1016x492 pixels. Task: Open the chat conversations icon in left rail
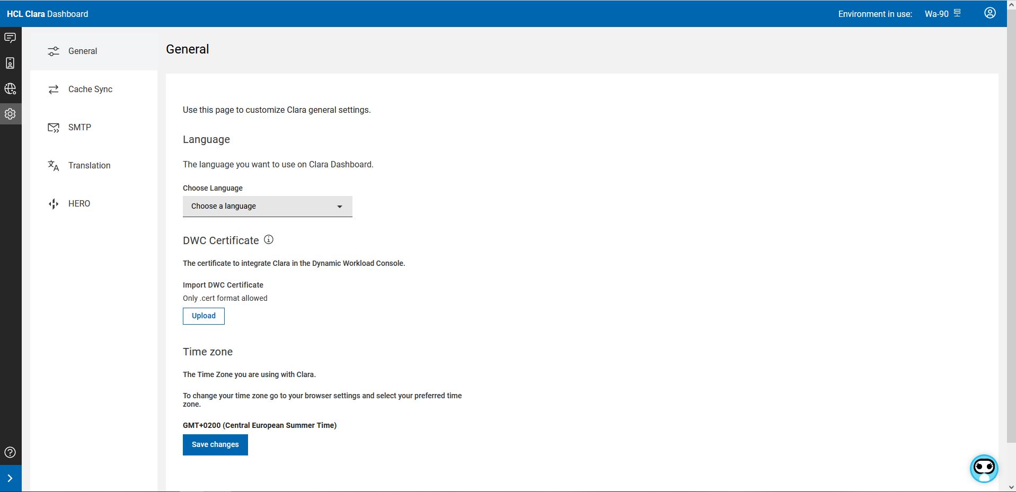(10, 38)
